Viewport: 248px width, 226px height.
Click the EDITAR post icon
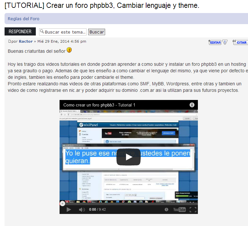click(x=215, y=42)
